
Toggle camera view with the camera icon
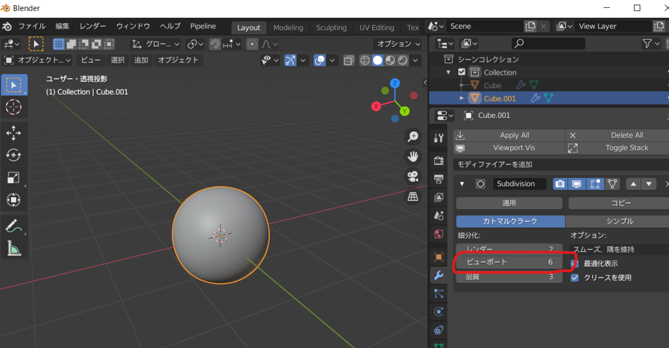click(413, 177)
